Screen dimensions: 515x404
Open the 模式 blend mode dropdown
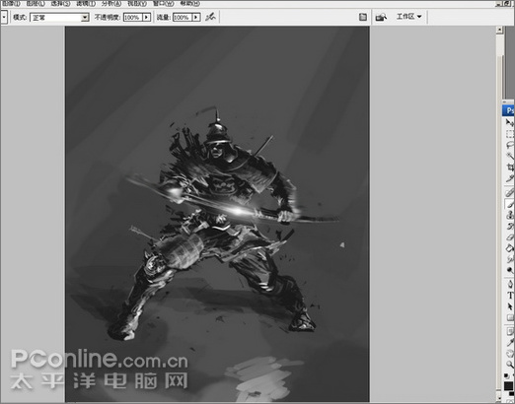[59, 17]
